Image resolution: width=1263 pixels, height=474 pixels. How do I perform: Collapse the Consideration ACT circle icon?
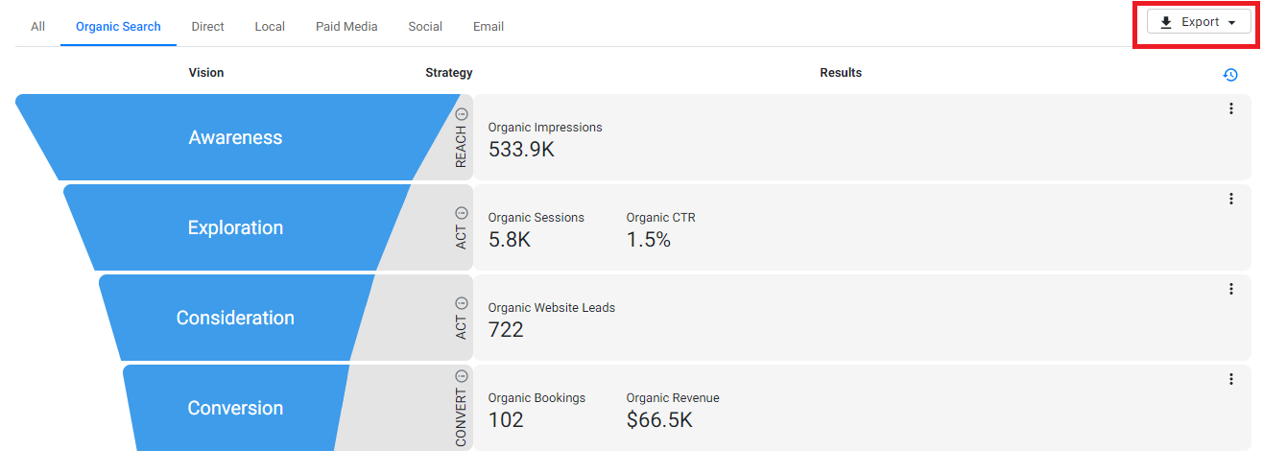coord(461,303)
